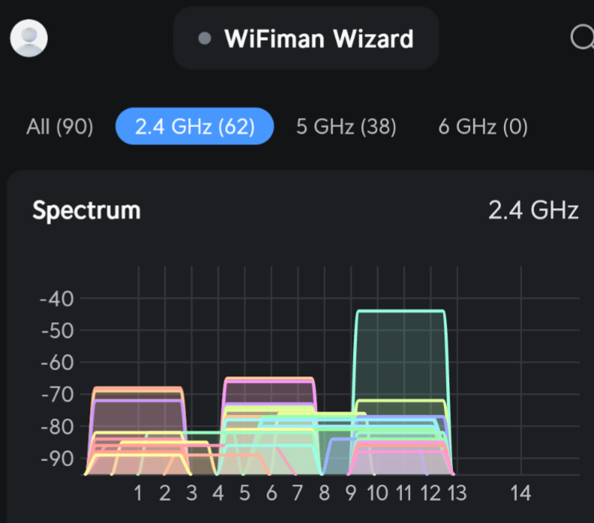Click channel 13 on the spectrum axis
The height and width of the screenshot is (523, 594).
[x=457, y=494]
